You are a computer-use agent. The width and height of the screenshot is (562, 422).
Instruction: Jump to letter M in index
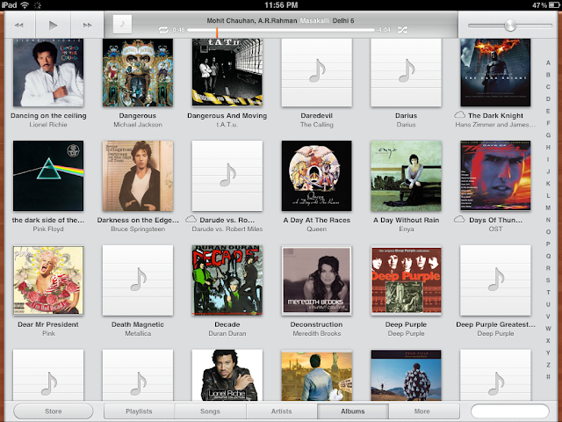(x=548, y=207)
